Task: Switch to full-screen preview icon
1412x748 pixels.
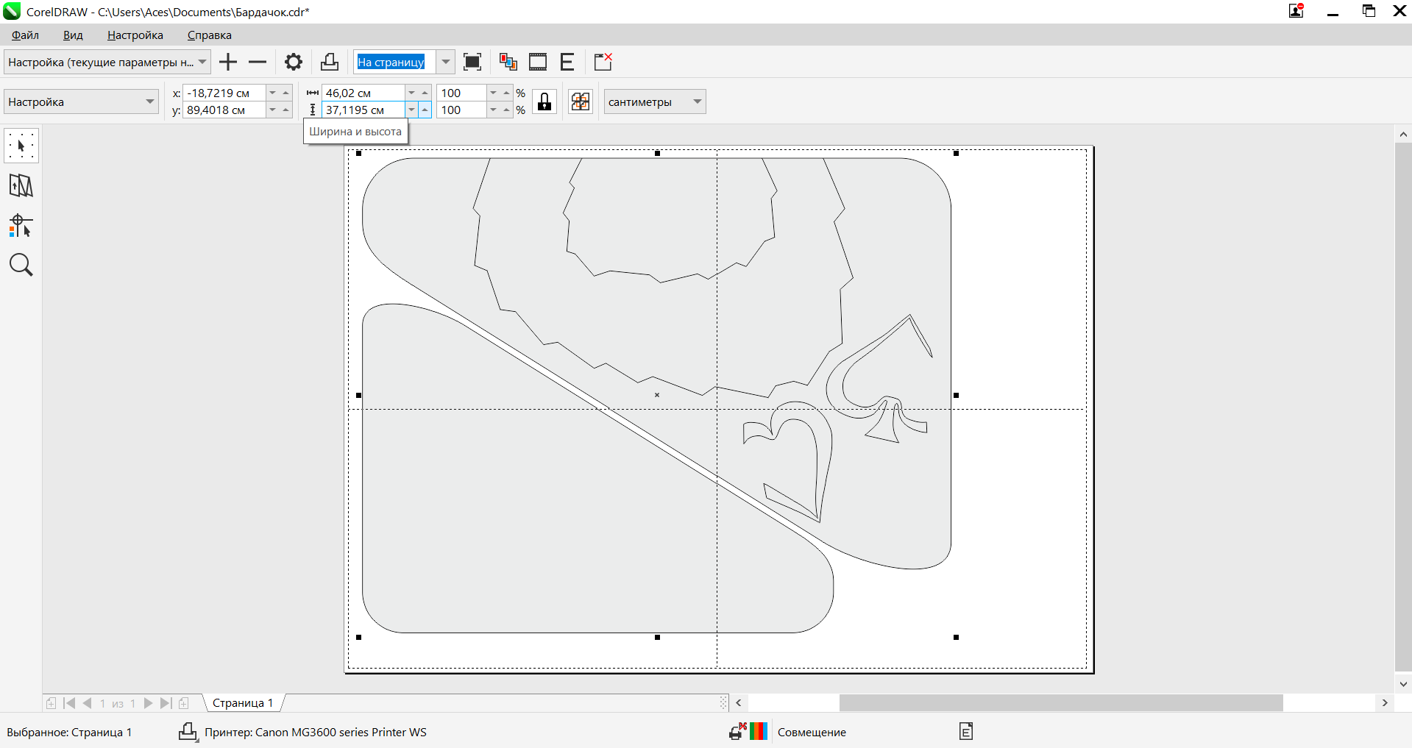Action: [472, 63]
